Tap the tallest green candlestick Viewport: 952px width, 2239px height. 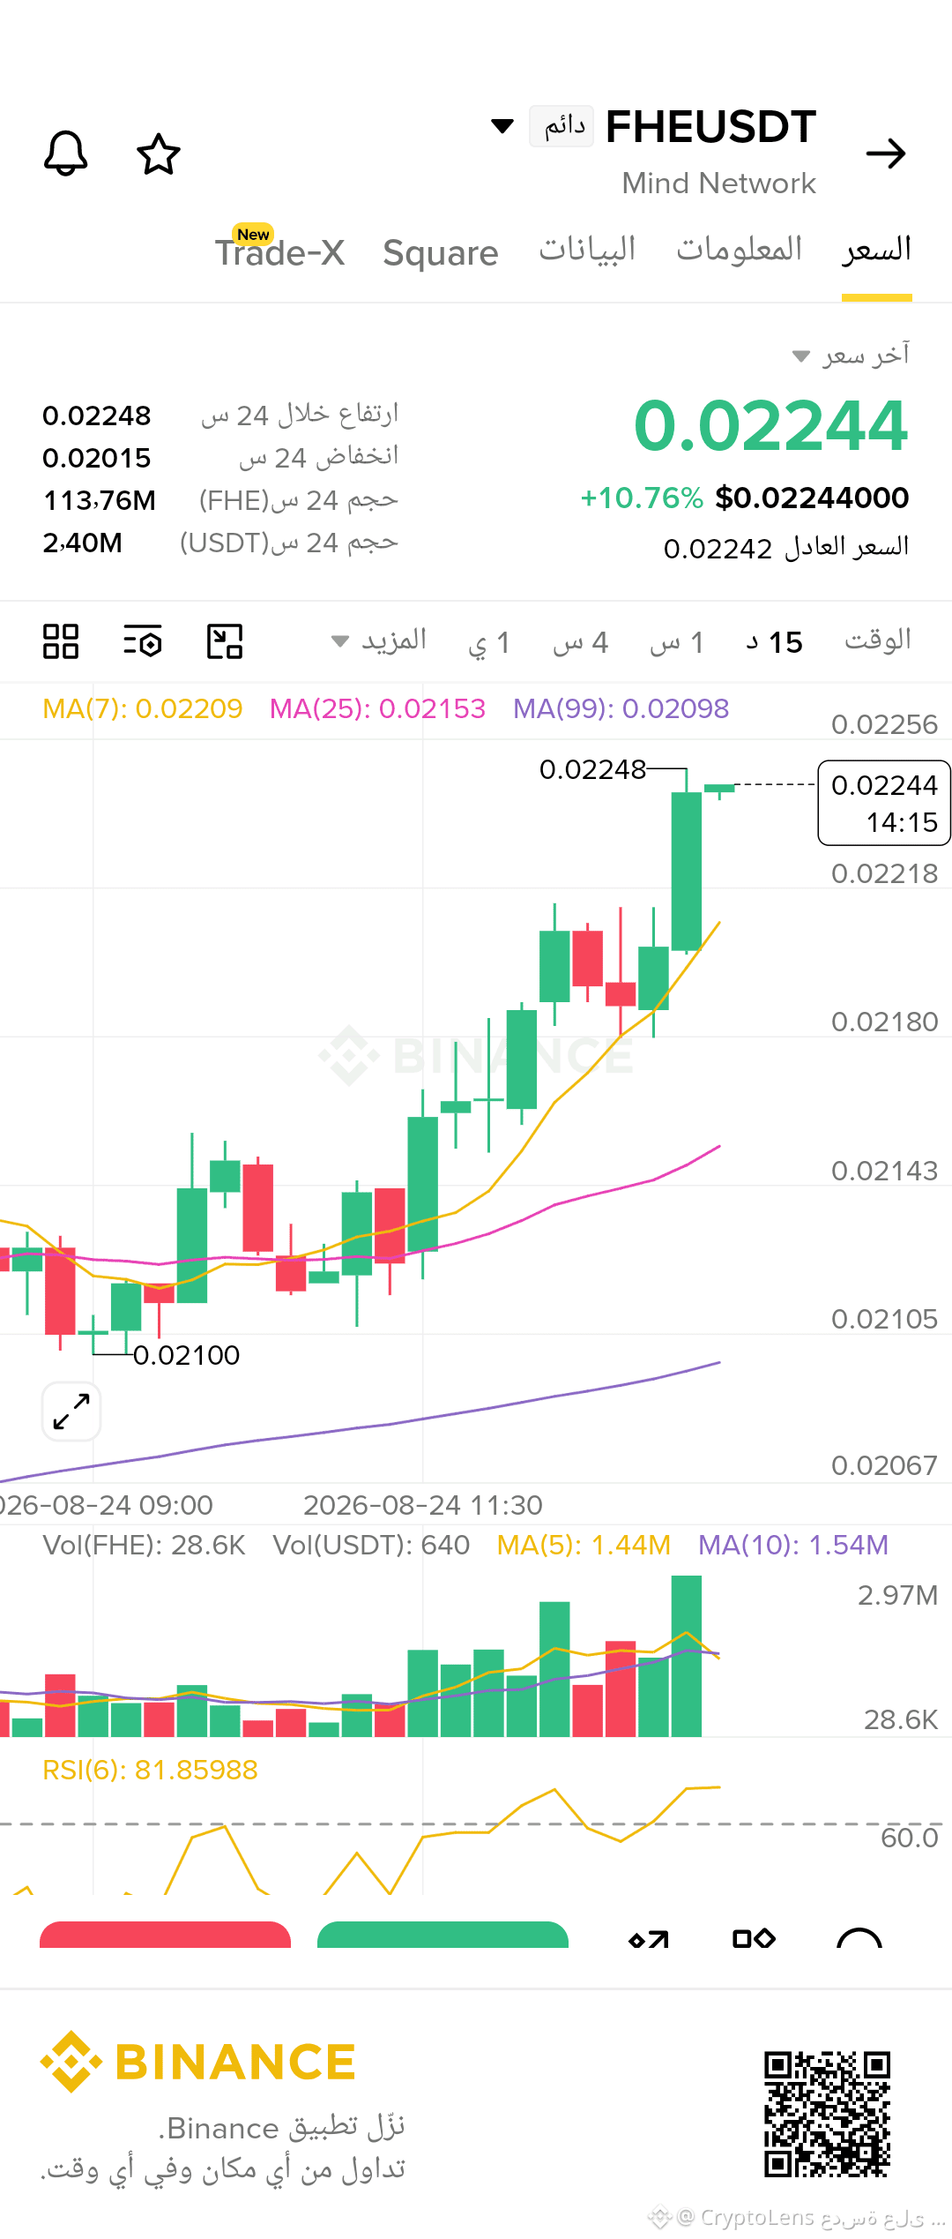point(687,871)
